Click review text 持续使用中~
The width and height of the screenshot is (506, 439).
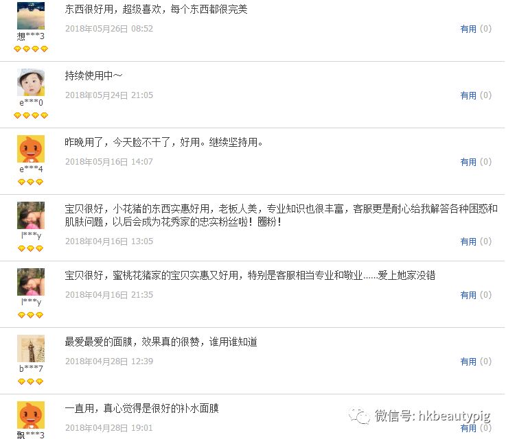tap(93, 75)
